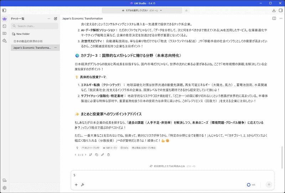Open chat header more options menu
The height and width of the screenshot is (193, 285).
[x=281, y=18]
